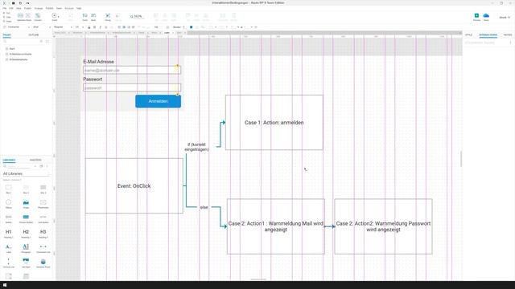Screen dimensions: 515x289
Task: Click the Anmelden button on canvas
Action: pyautogui.click(x=158, y=101)
